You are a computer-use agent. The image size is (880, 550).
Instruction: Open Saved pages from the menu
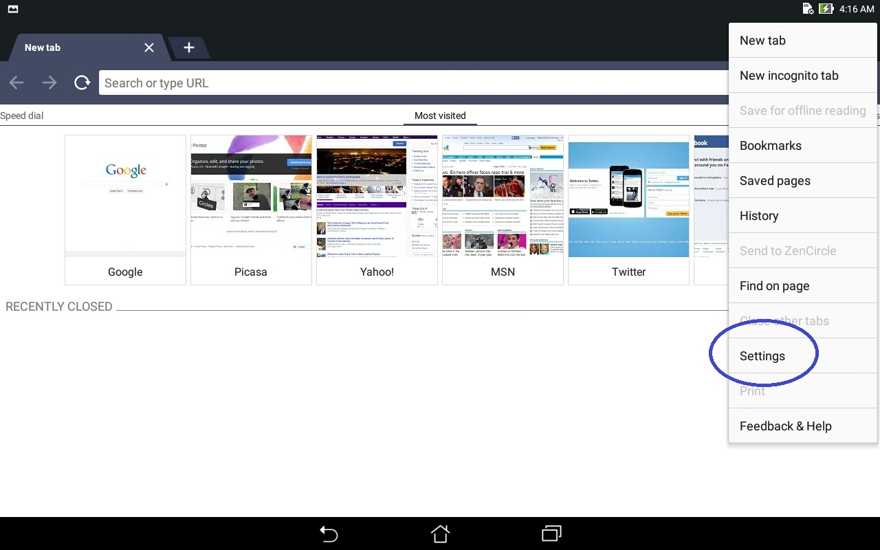coord(803,181)
